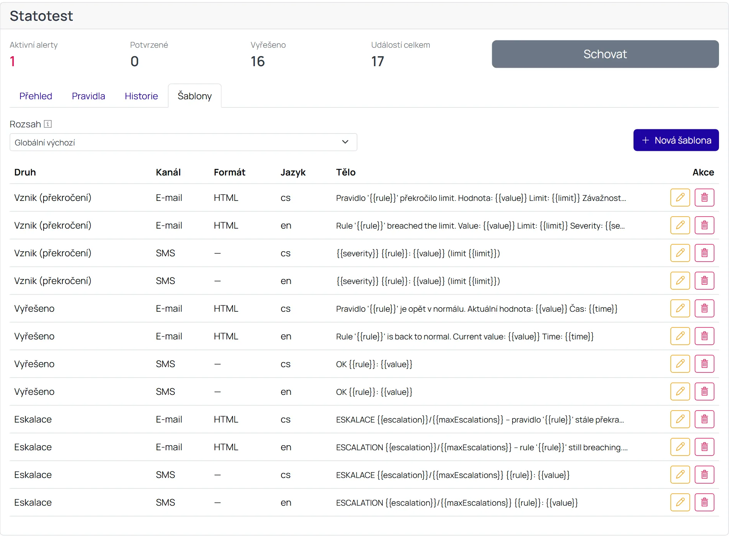Open the Historie tab
The width and height of the screenshot is (729, 538).
pyautogui.click(x=141, y=96)
